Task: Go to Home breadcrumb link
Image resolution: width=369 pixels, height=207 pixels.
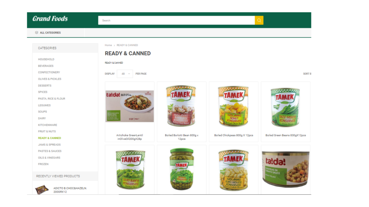Action: tap(108, 45)
